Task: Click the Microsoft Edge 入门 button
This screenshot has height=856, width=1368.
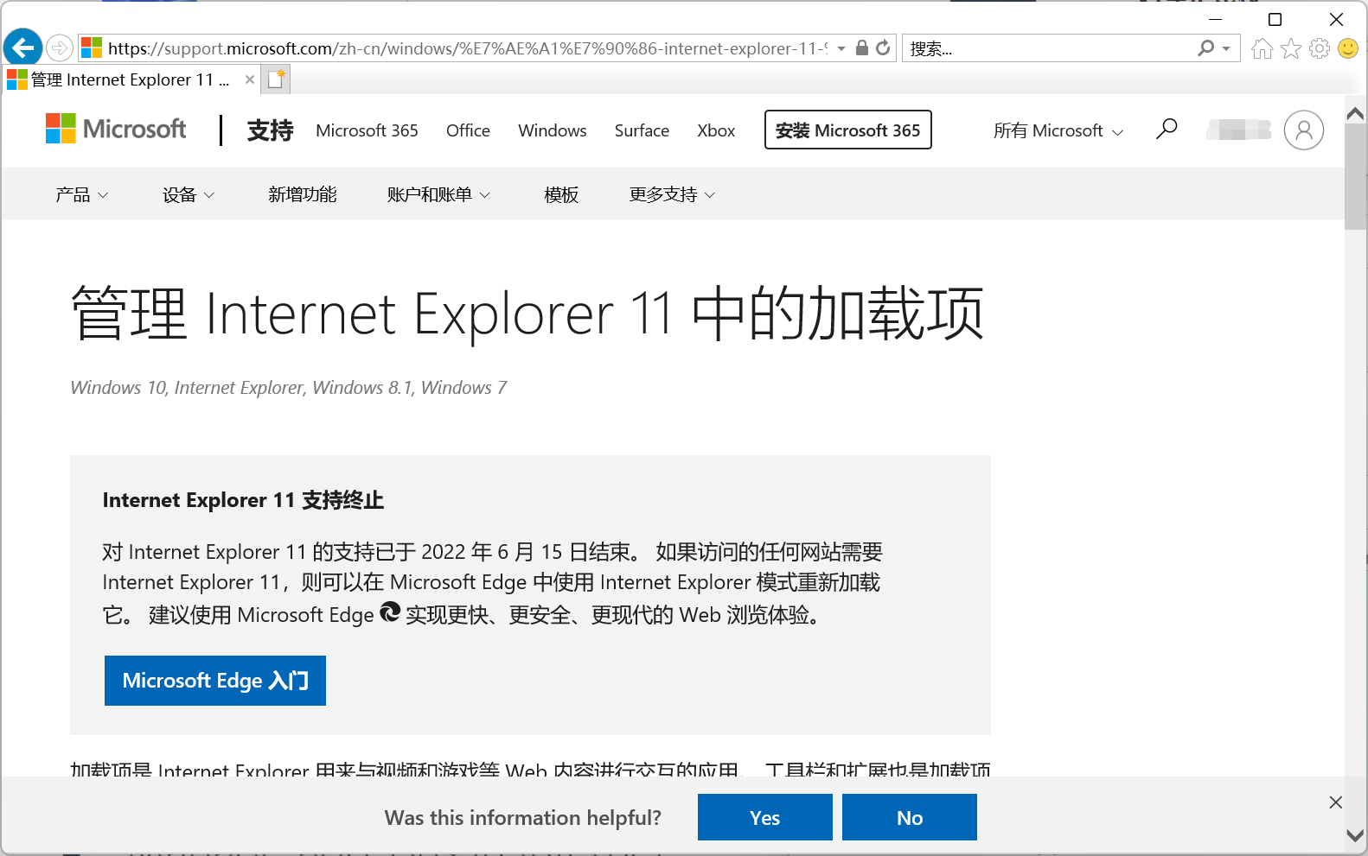Action: coord(215,681)
